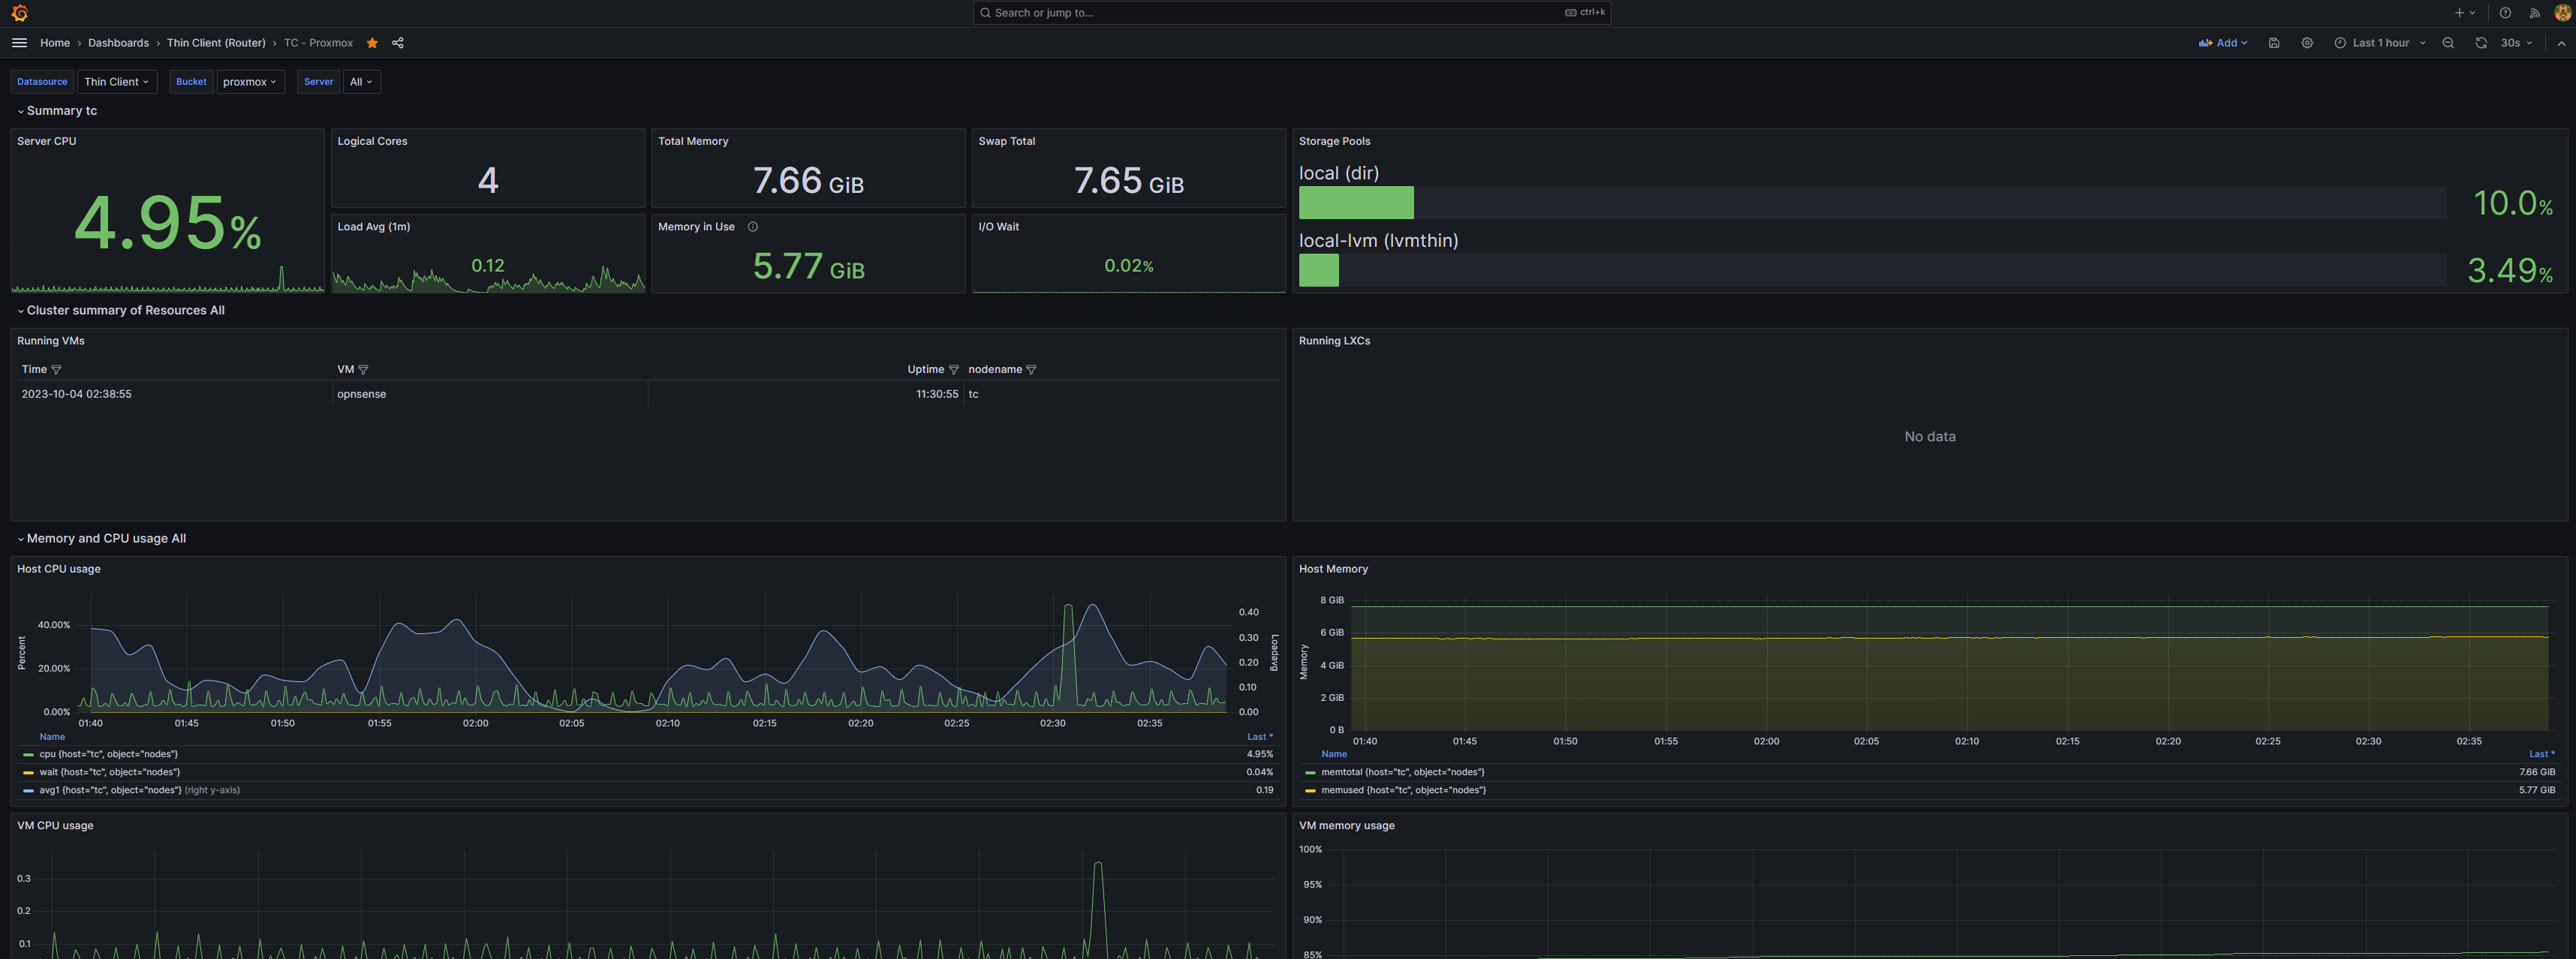Open dashboard settings gear
The image size is (2576, 959).
[2306, 43]
